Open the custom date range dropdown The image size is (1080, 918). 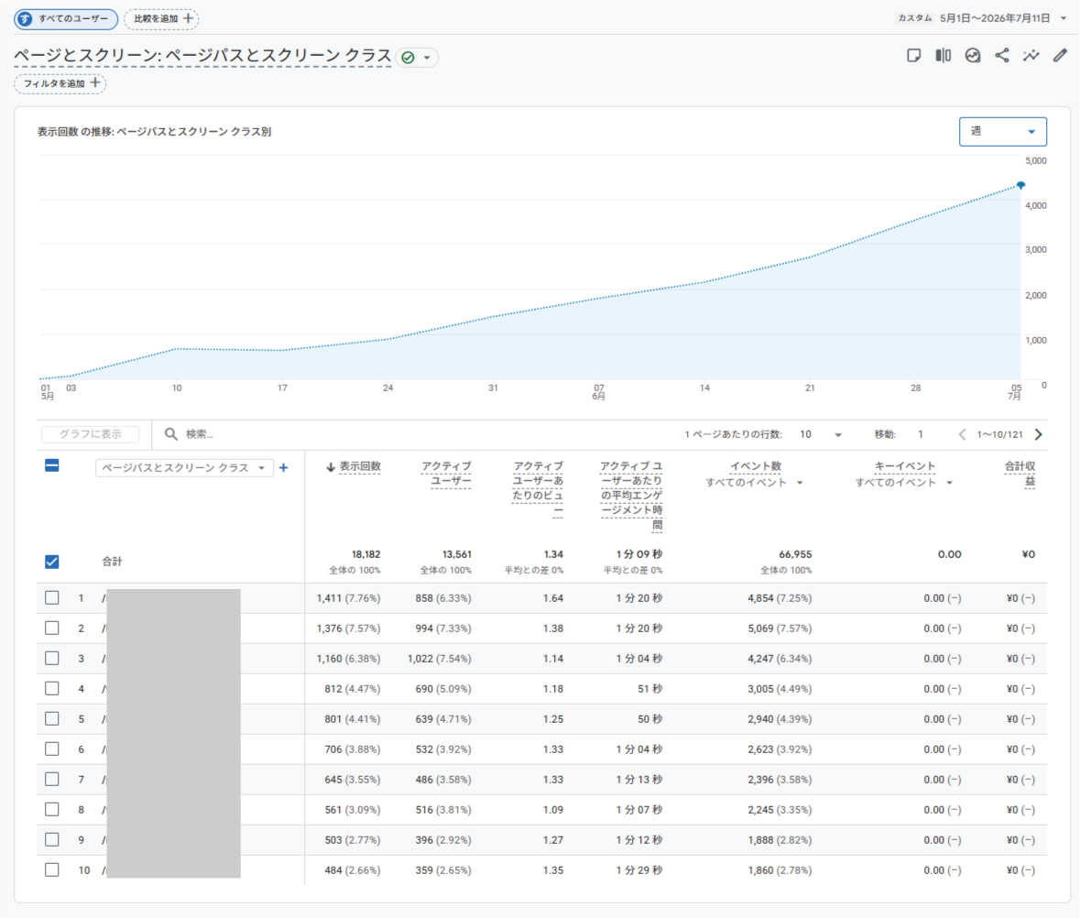[983, 18]
